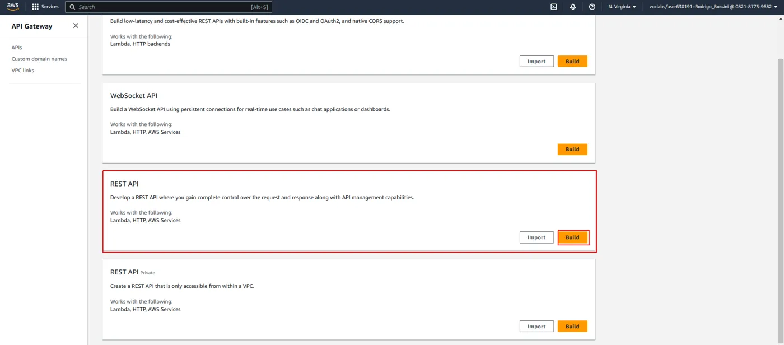The height and width of the screenshot is (345, 784).
Task: Open Custom domain names in sidebar
Action: pos(39,59)
